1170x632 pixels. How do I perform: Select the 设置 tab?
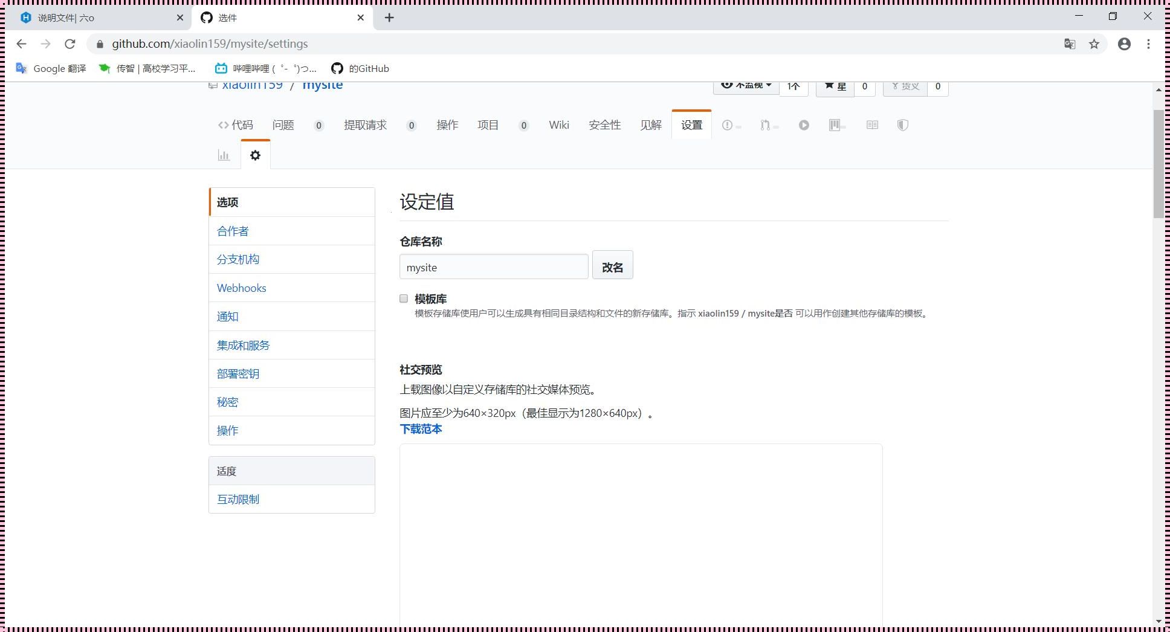691,125
